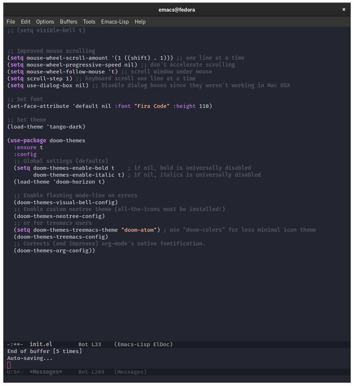Open the Edit menu
Screen dimensions: 354x386
[25, 22]
